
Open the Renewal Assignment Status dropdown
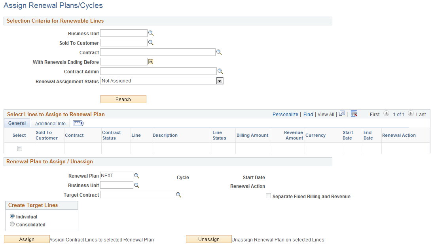(x=220, y=80)
